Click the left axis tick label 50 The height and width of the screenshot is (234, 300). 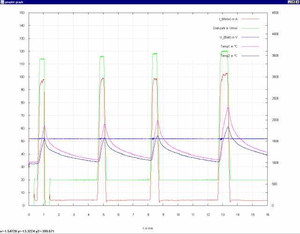coord(23,141)
